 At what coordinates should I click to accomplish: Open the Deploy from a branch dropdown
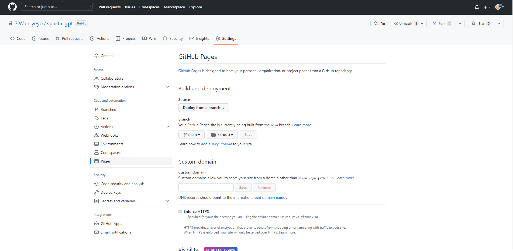[x=204, y=108]
